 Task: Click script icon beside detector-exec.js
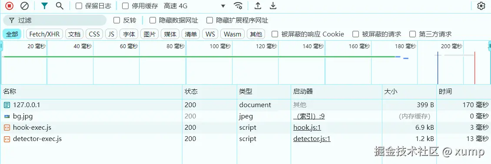coord(7,139)
